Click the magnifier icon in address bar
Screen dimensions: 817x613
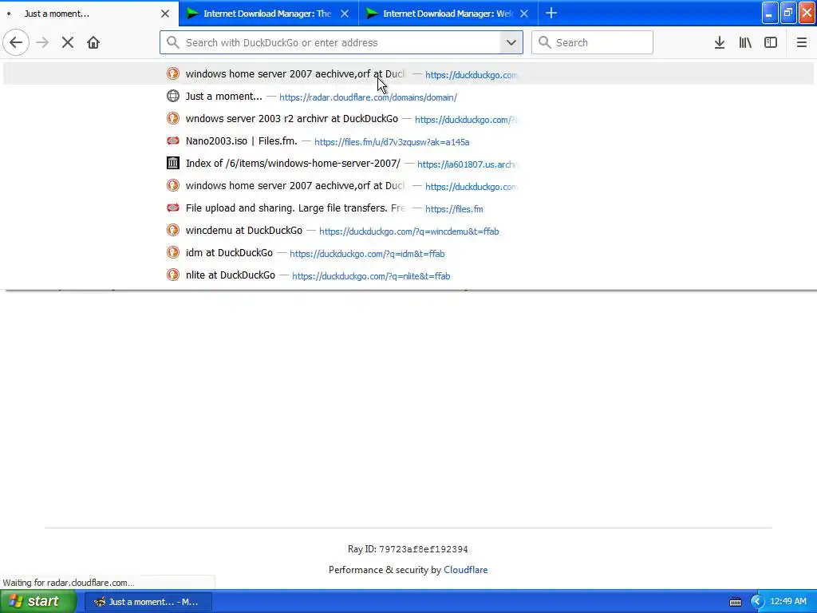pos(173,42)
